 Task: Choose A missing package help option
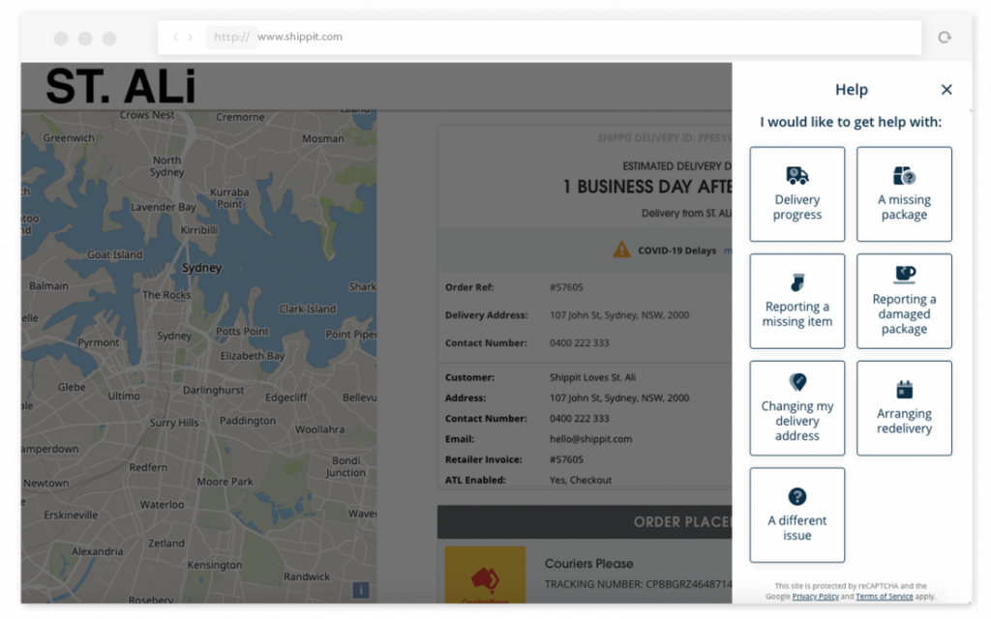904,193
